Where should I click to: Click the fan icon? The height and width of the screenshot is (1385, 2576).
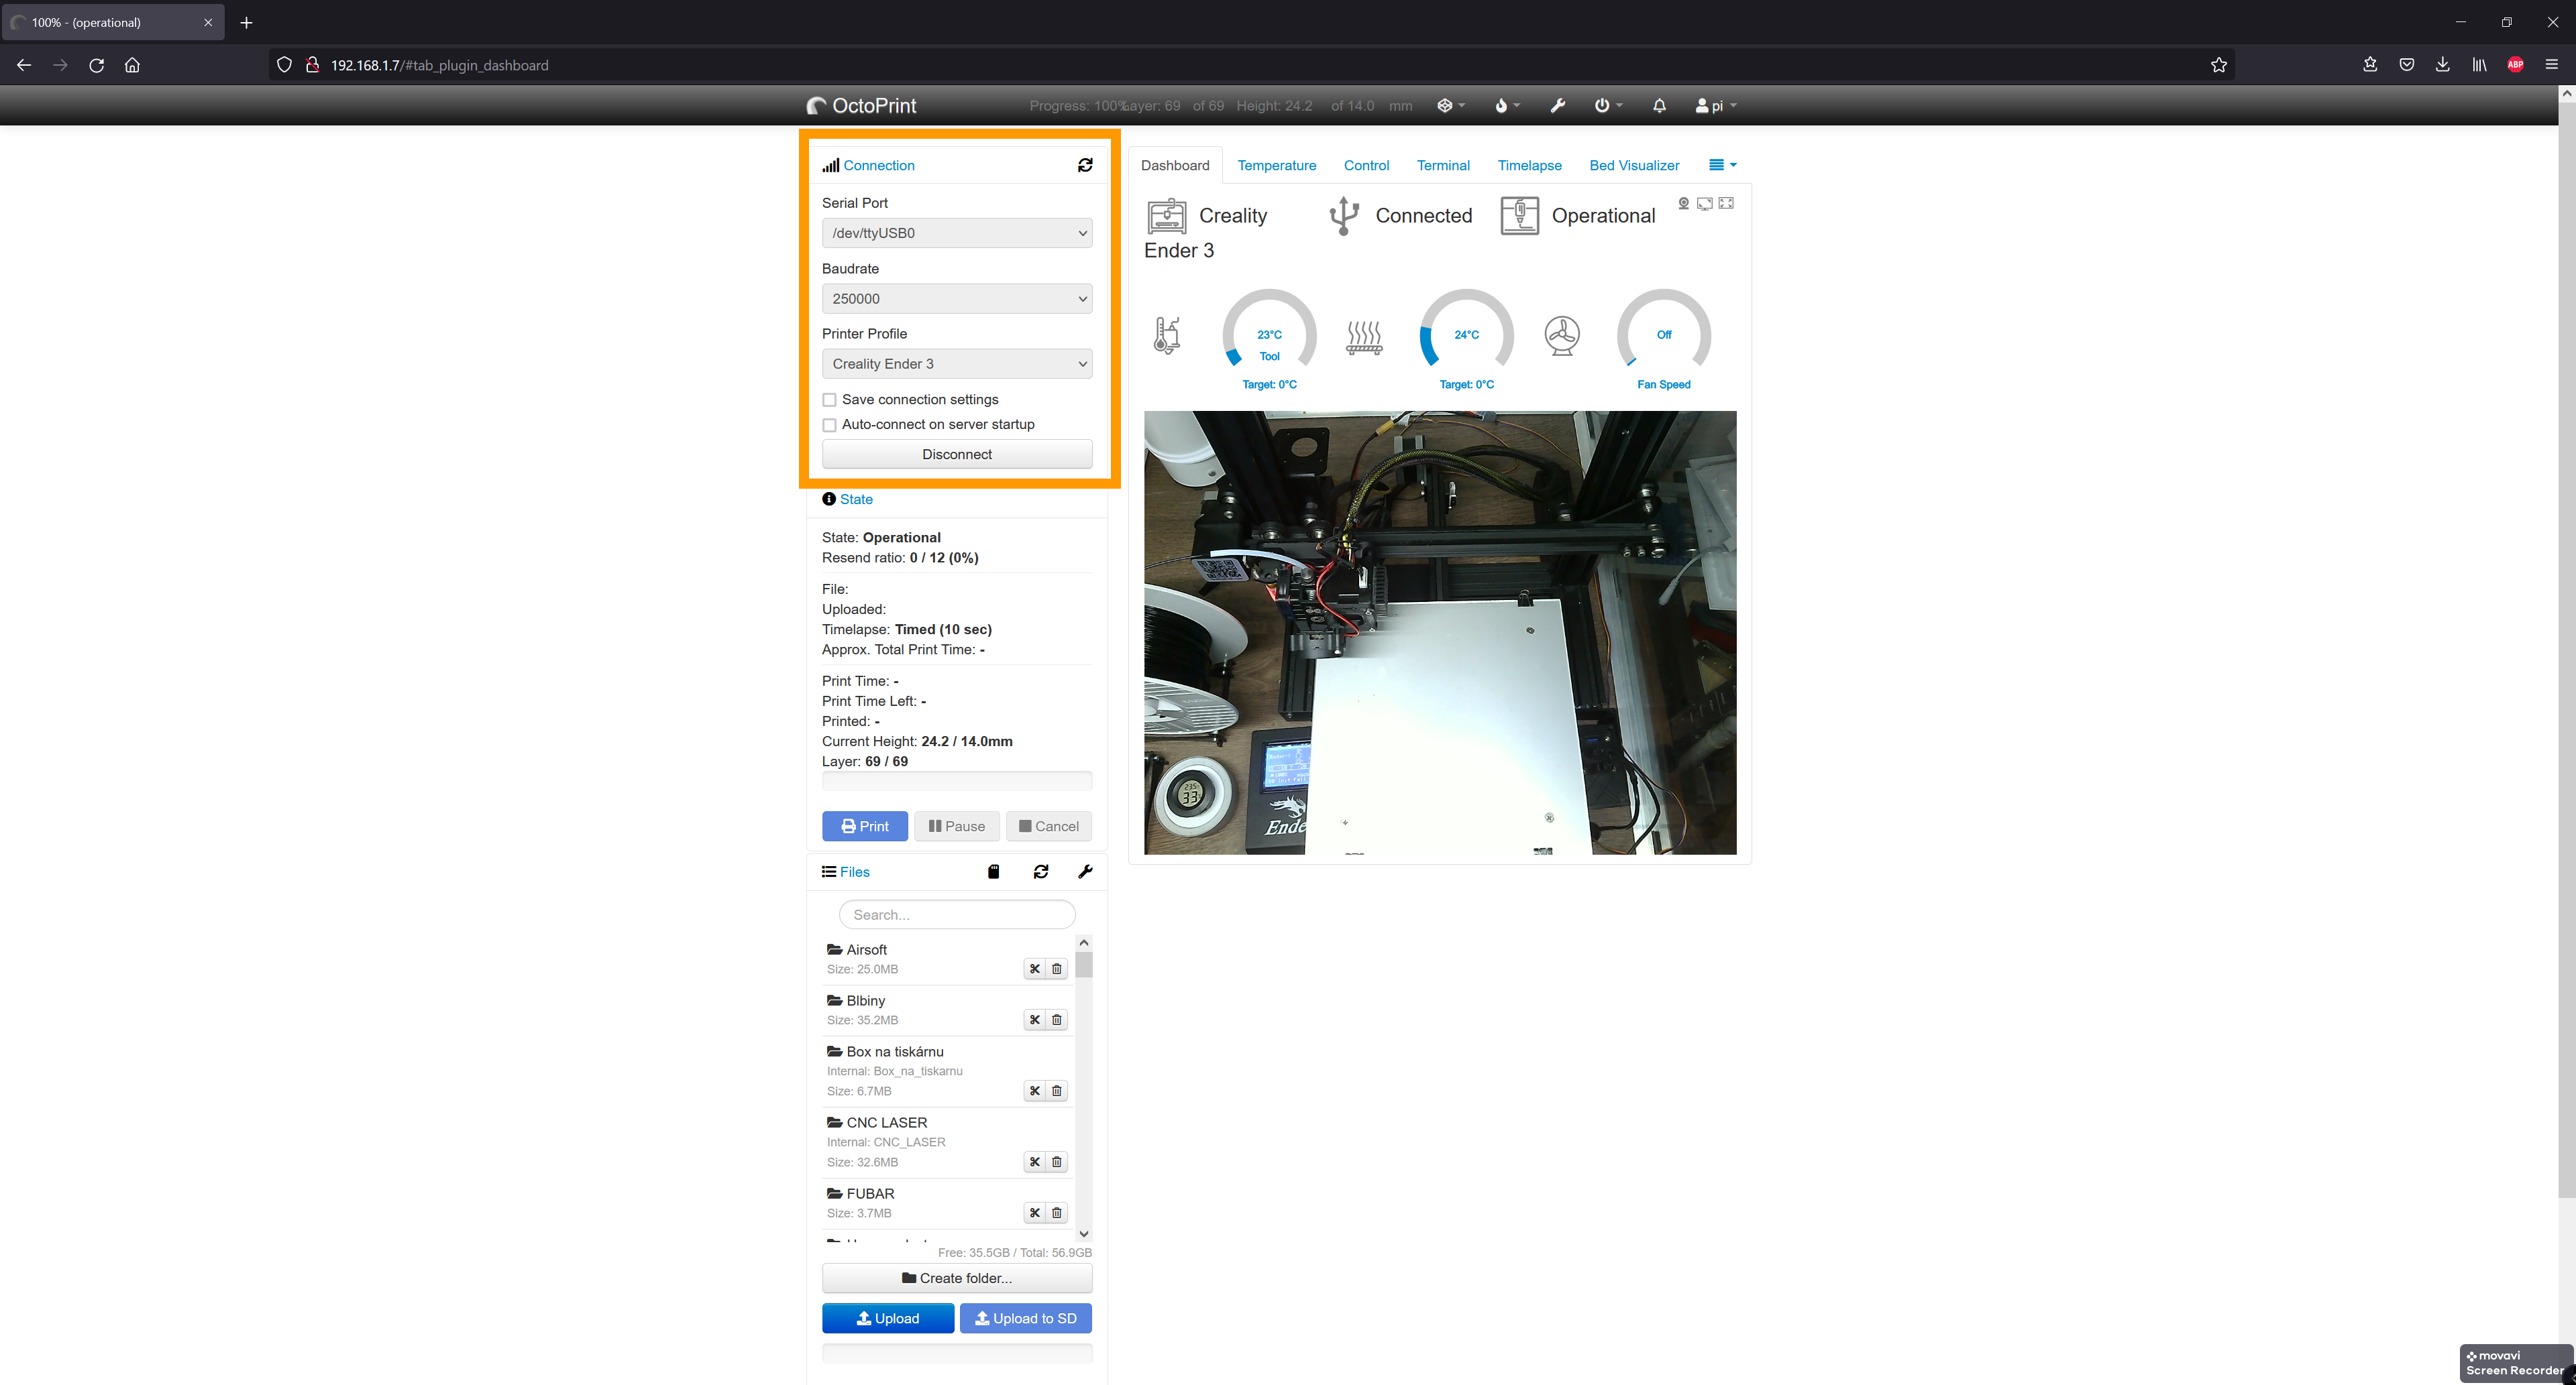click(x=1562, y=335)
